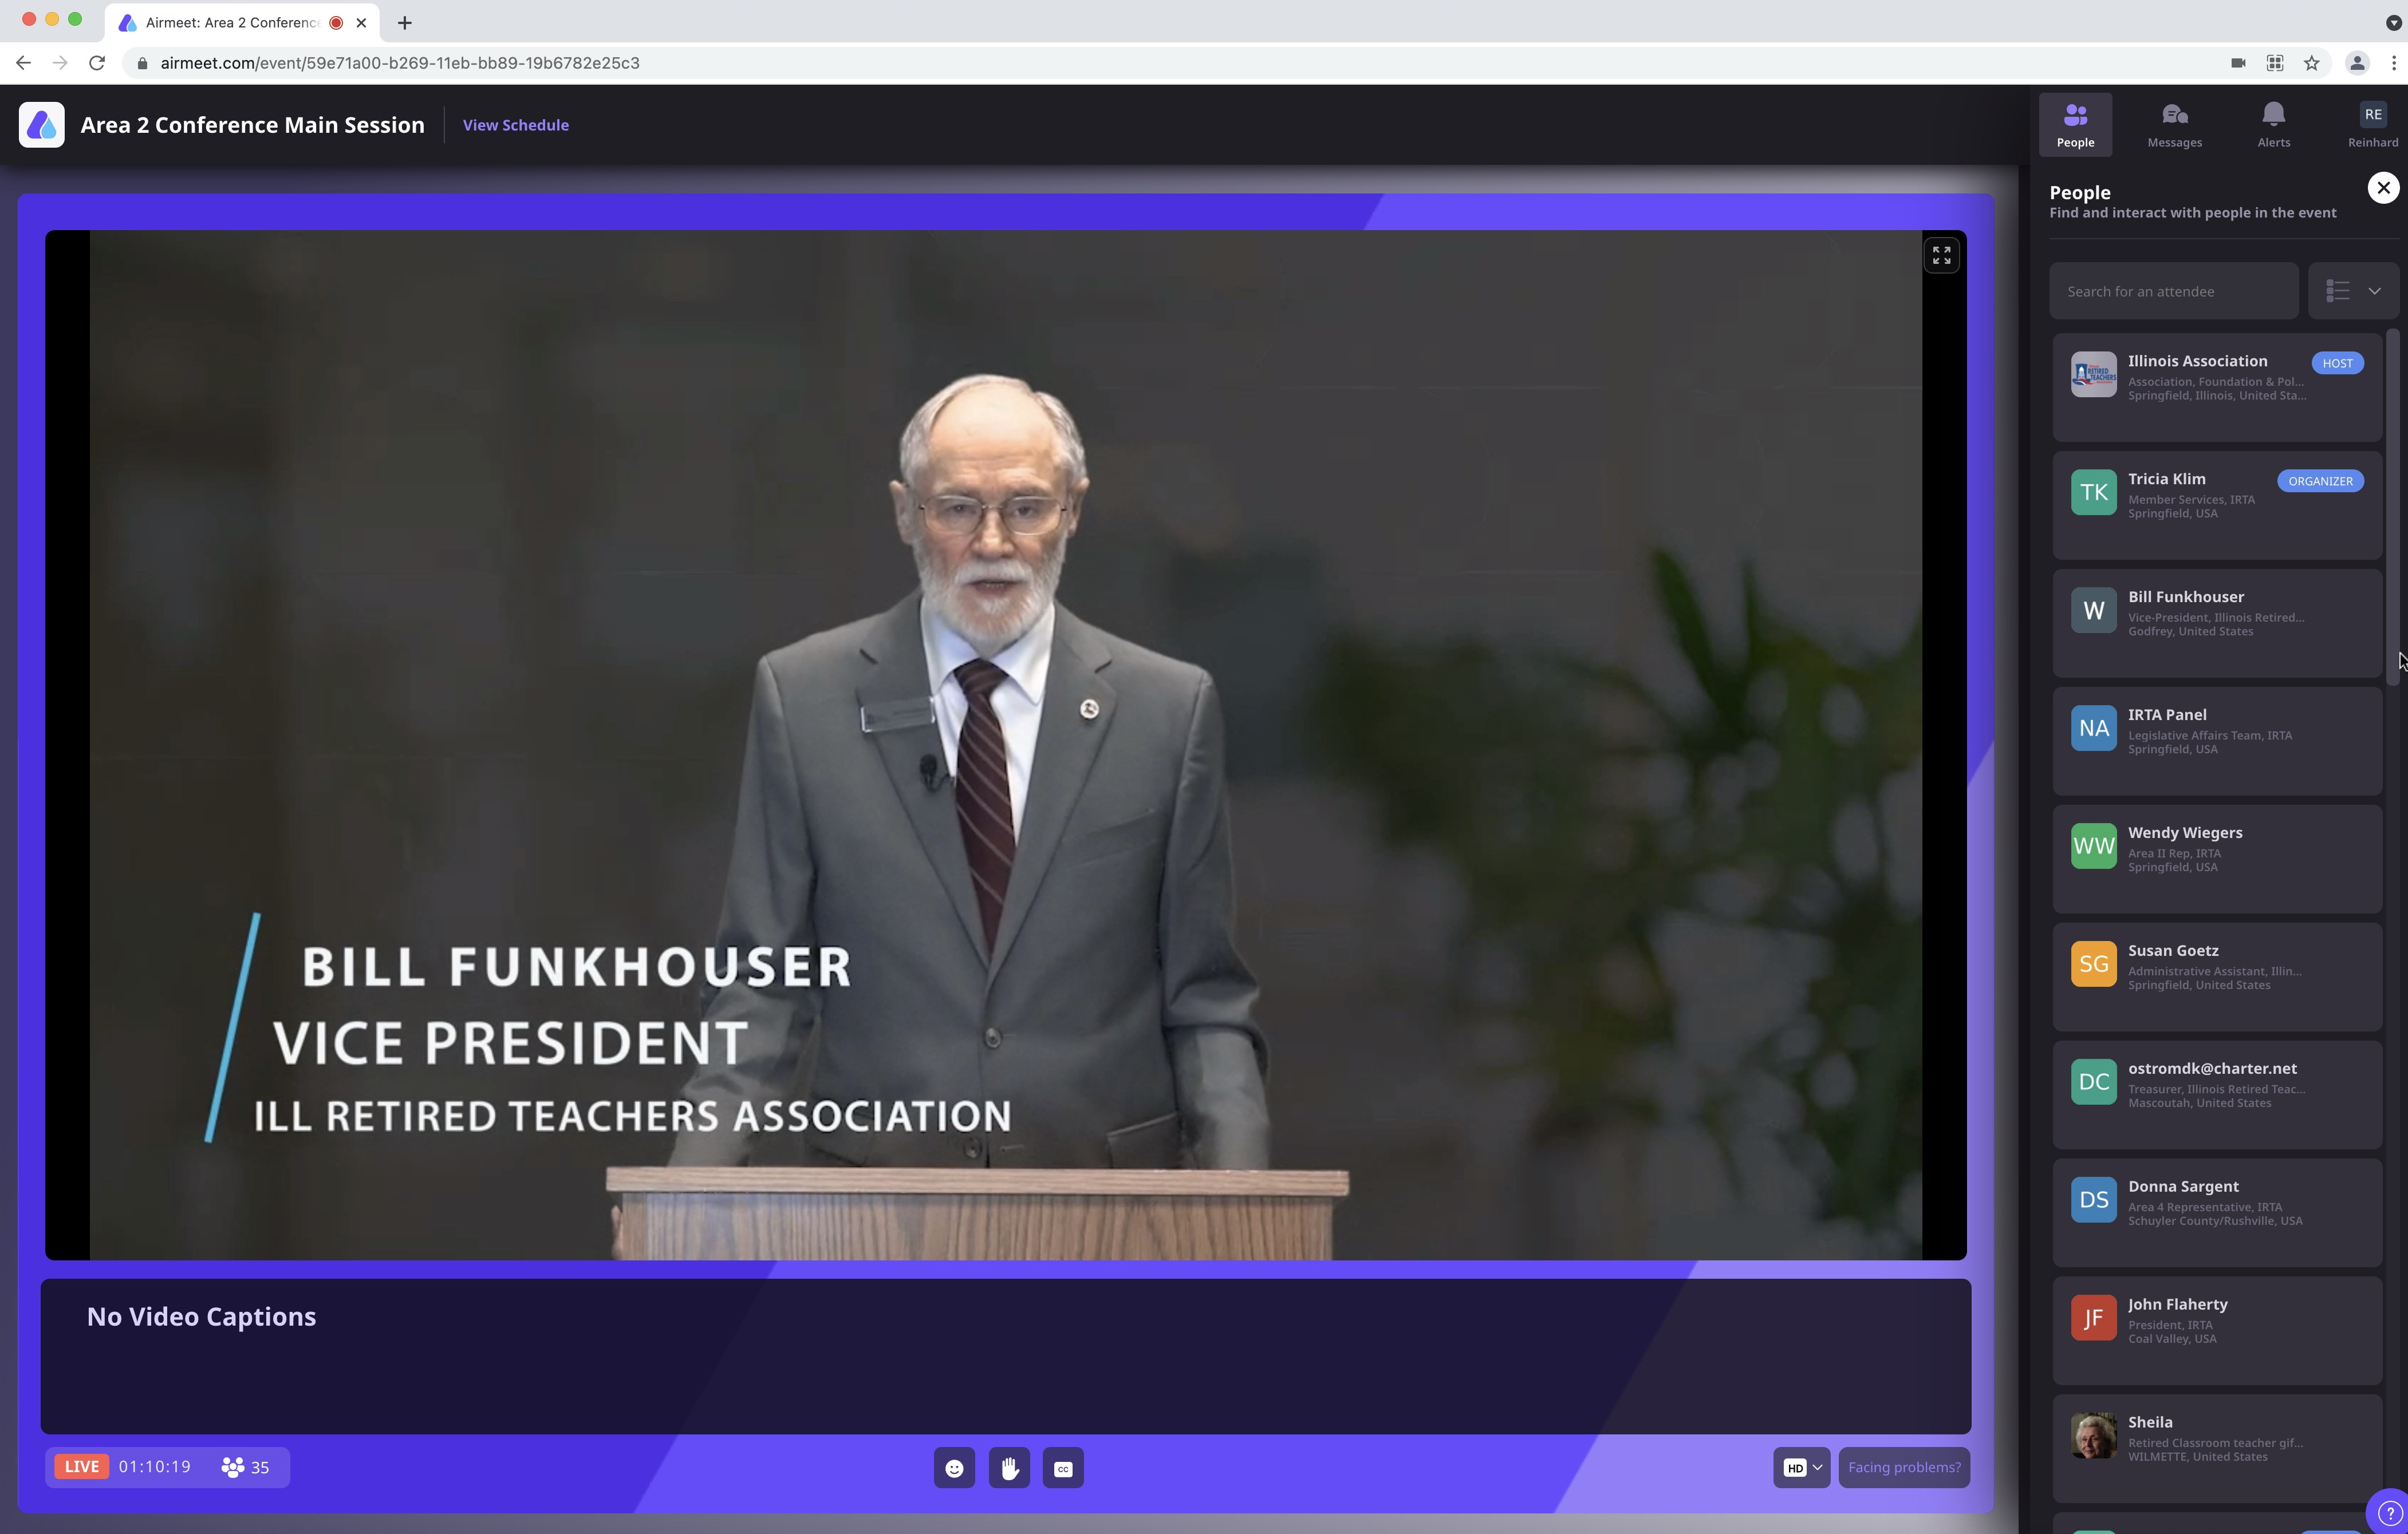Click Sheila's profile photo

[2093, 1436]
